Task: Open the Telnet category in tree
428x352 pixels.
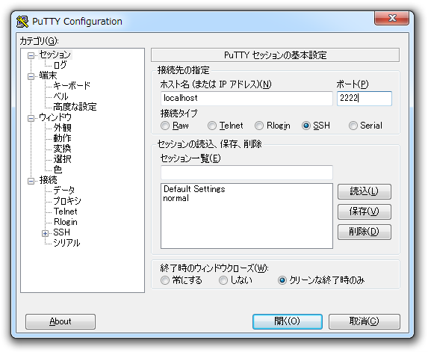Action: pyautogui.click(x=66, y=211)
